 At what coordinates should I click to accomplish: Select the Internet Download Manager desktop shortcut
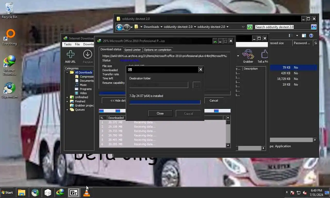click(10, 66)
